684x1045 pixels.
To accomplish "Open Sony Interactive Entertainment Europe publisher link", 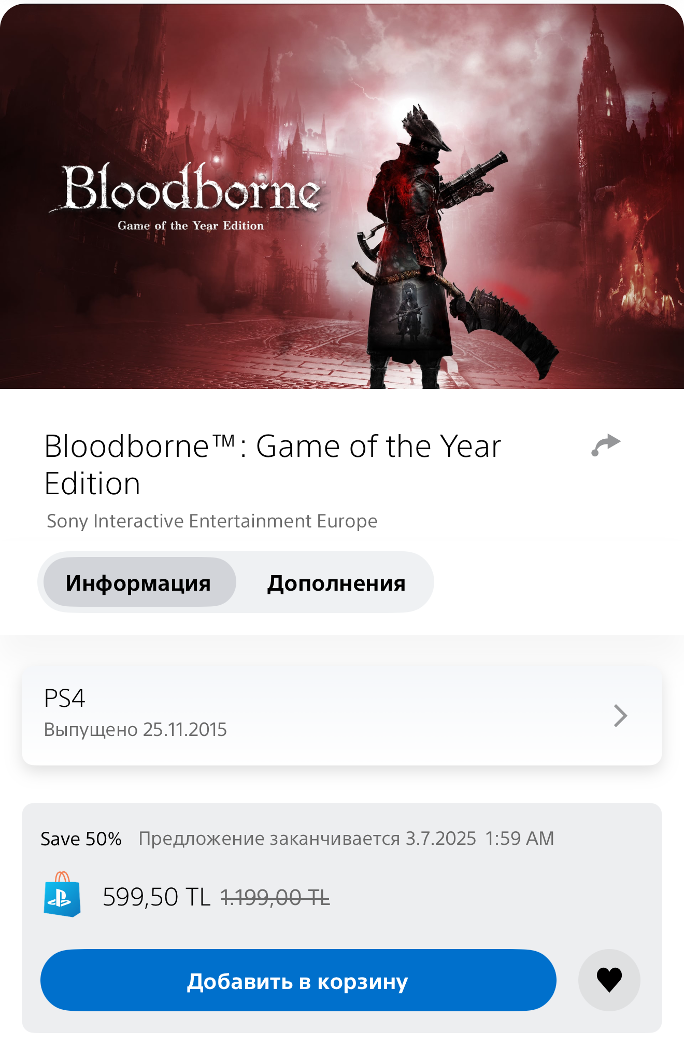I will click(x=212, y=521).
